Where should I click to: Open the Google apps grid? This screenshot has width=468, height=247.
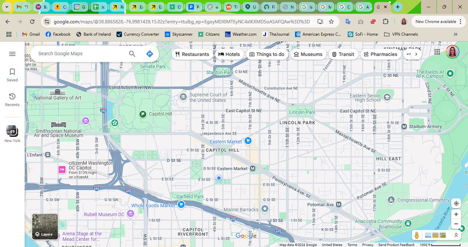[x=437, y=52]
